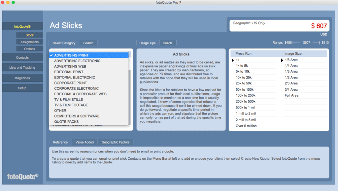Switch to the Search tab
The width and height of the screenshot is (338, 191).
[88, 43]
